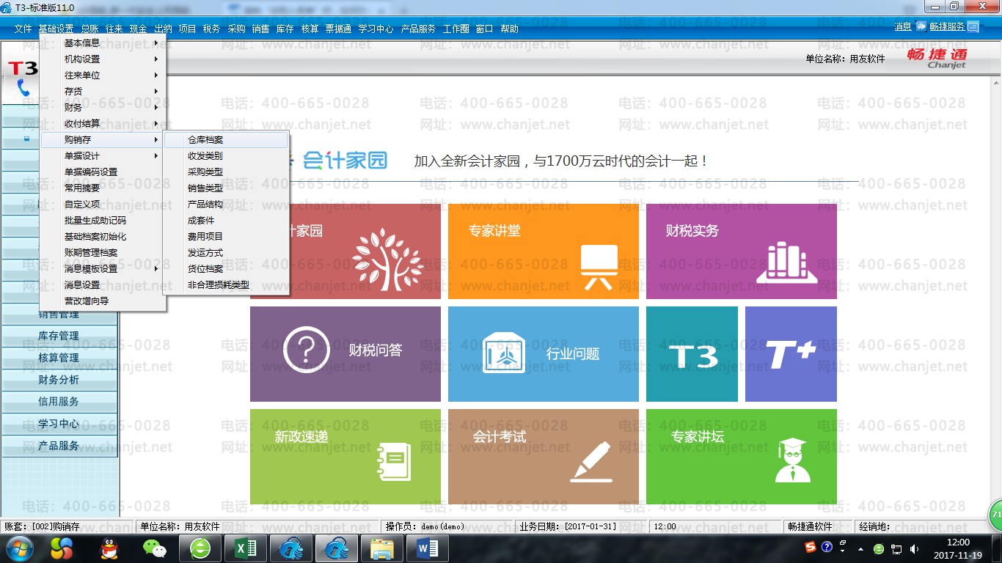Open the 畅捷服务 link at top right
The image size is (1002, 563).
(947, 27)
